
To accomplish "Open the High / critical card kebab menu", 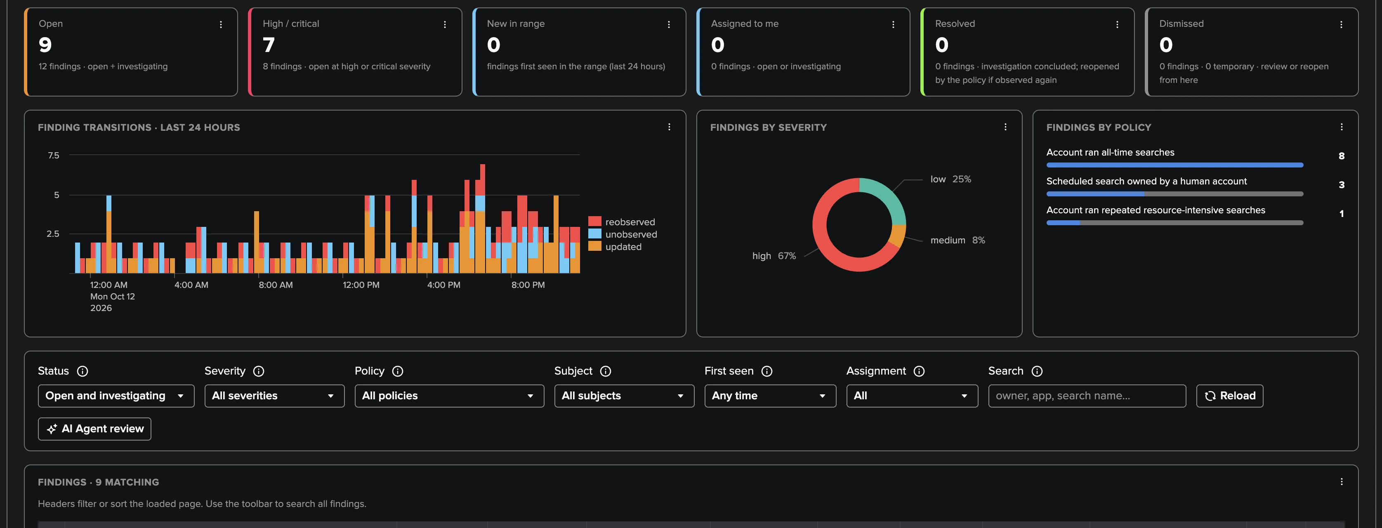I will 445,25.
